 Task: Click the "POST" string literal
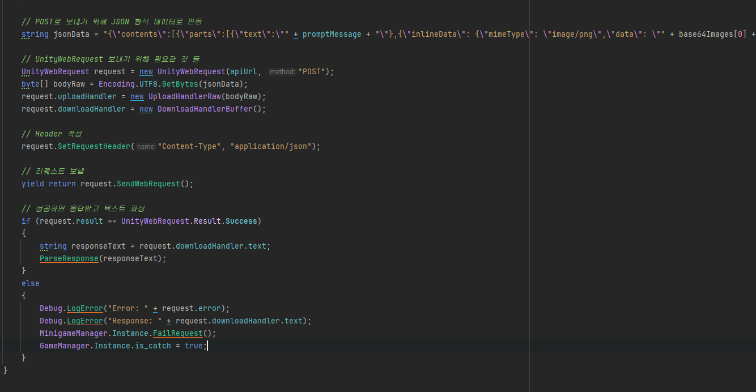point(313,71)
